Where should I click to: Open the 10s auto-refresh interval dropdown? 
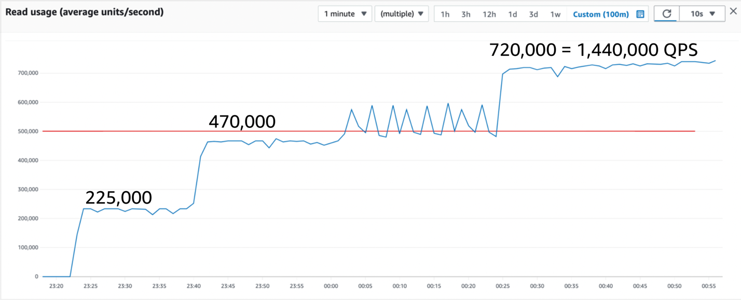(x=702, y=14)
